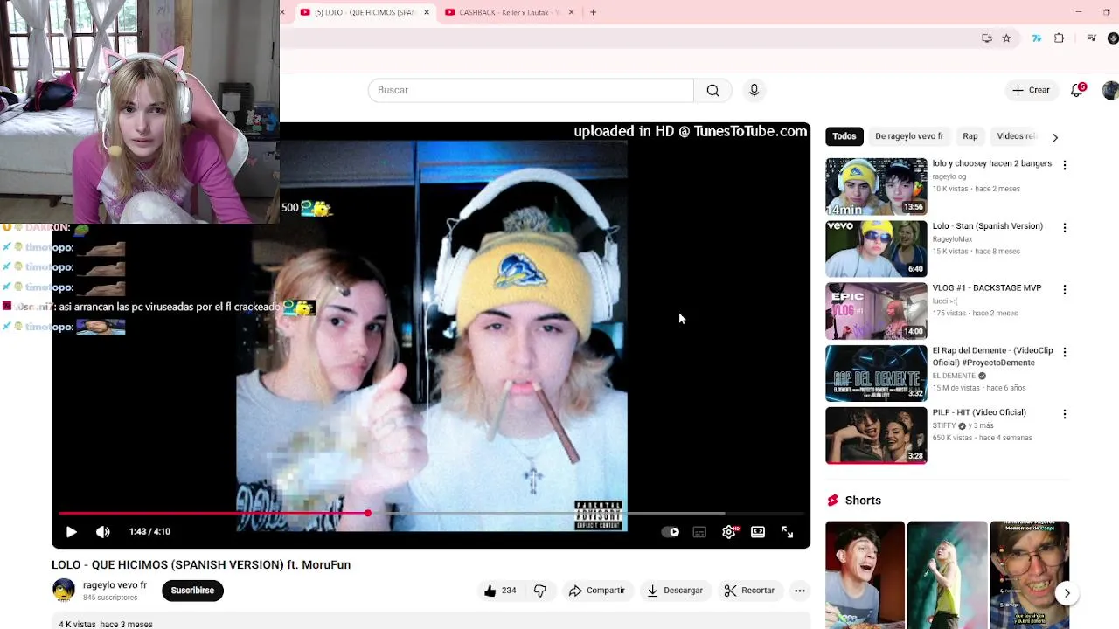This screenshot has width=1119, height=629.
Task: Show more filter chips with right arrow
Action: pyautogui.click(x=1055, y=137)
